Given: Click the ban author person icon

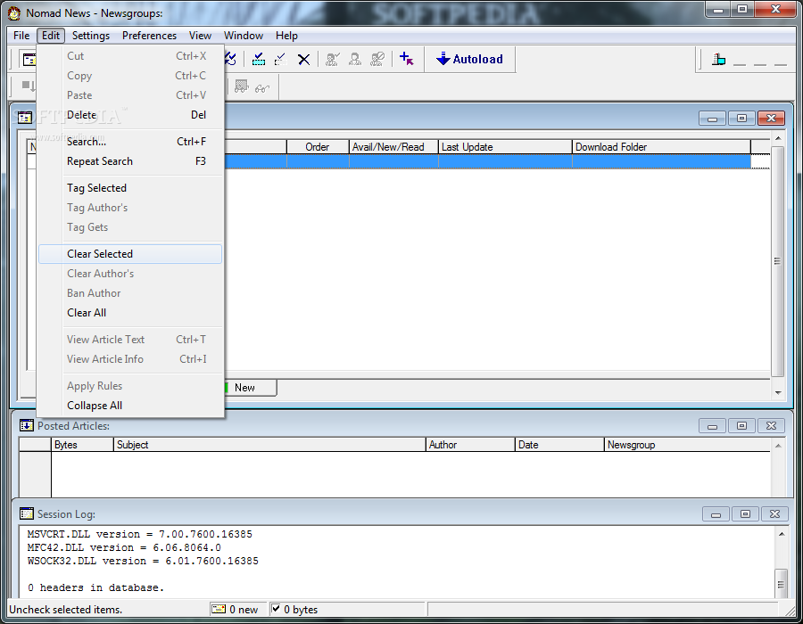Looking at the screenshot, I should click(377, 60).
